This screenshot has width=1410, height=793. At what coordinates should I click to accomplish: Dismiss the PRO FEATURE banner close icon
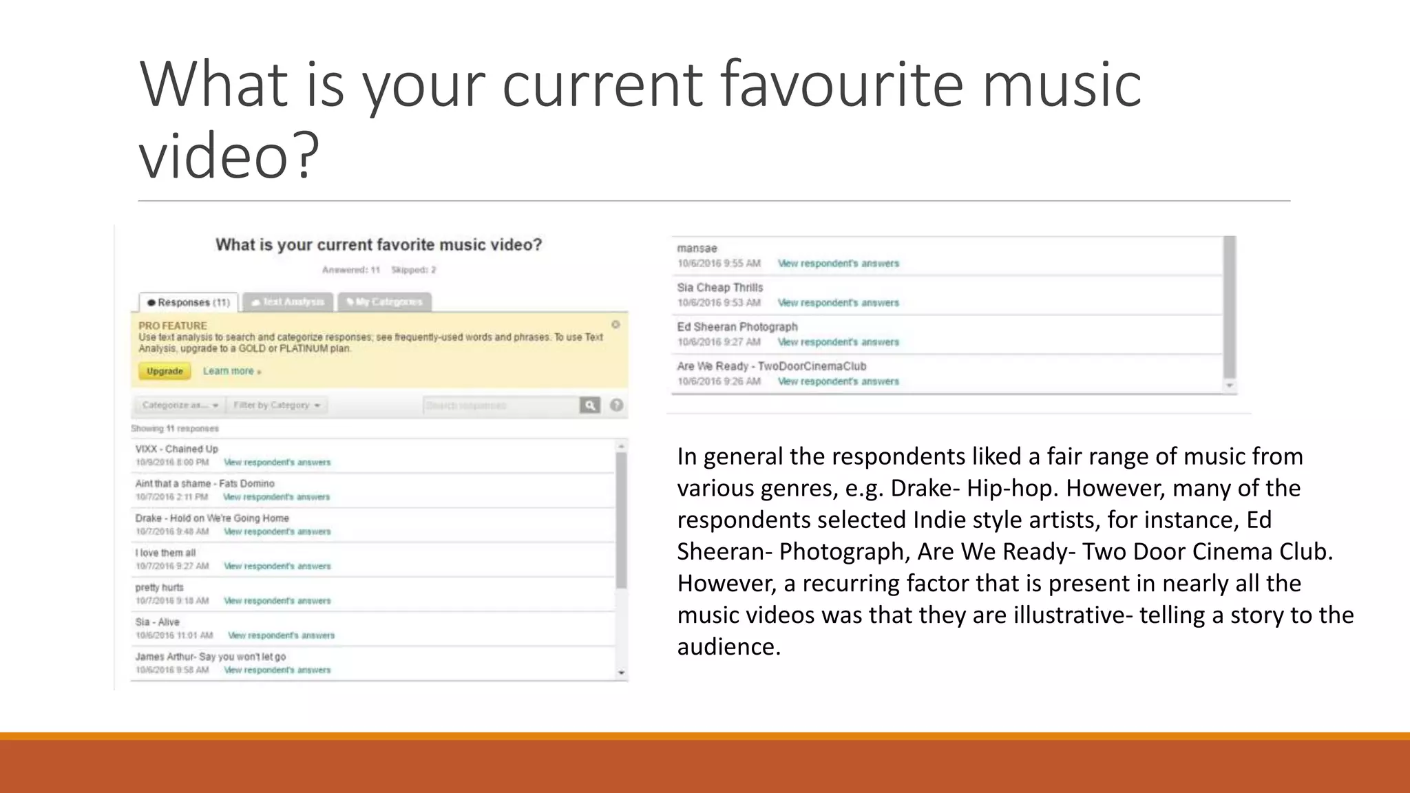click(615, 324)
